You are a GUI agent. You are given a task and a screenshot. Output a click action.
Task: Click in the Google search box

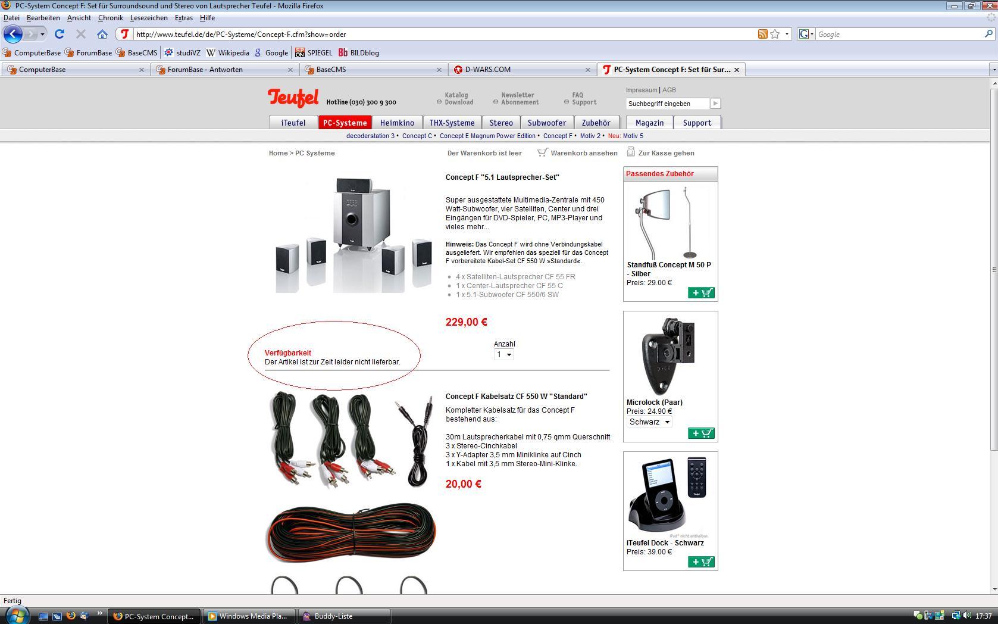click(899, 34)
